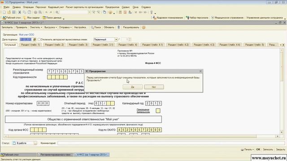Click the Прекращение деятельности yellow cell
The image size is (287, 161).
[158, 111]
